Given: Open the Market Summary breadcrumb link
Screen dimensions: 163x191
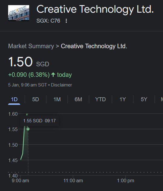Looking at the screenshot, I should pyautogui.click(x=31, y=46).
